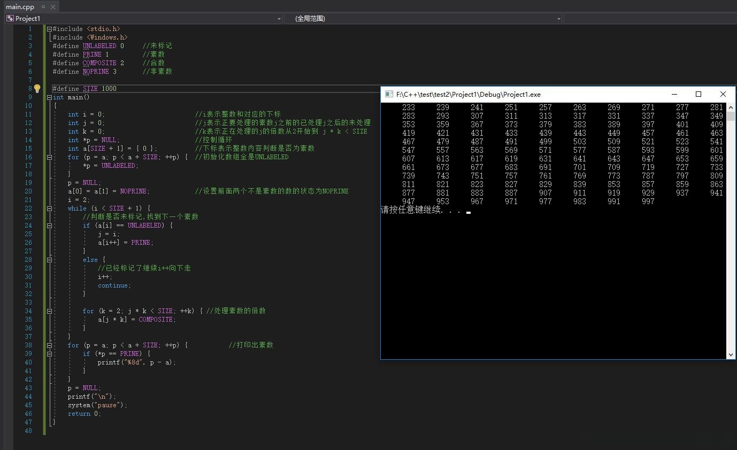Viewport: 737px width, 450px height.
Task: Click the console scrollbar up arrow
Action: pyautogui.click(x=731, y=107)
